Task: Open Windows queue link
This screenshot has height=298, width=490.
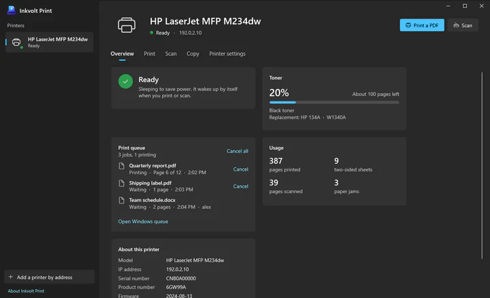Action: 143,222
